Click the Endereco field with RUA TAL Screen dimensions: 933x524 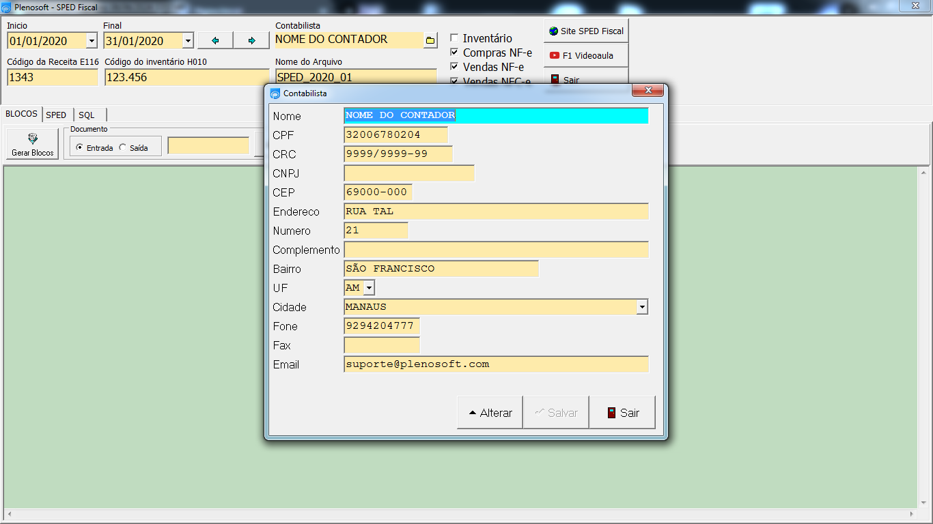pos(497,212)
